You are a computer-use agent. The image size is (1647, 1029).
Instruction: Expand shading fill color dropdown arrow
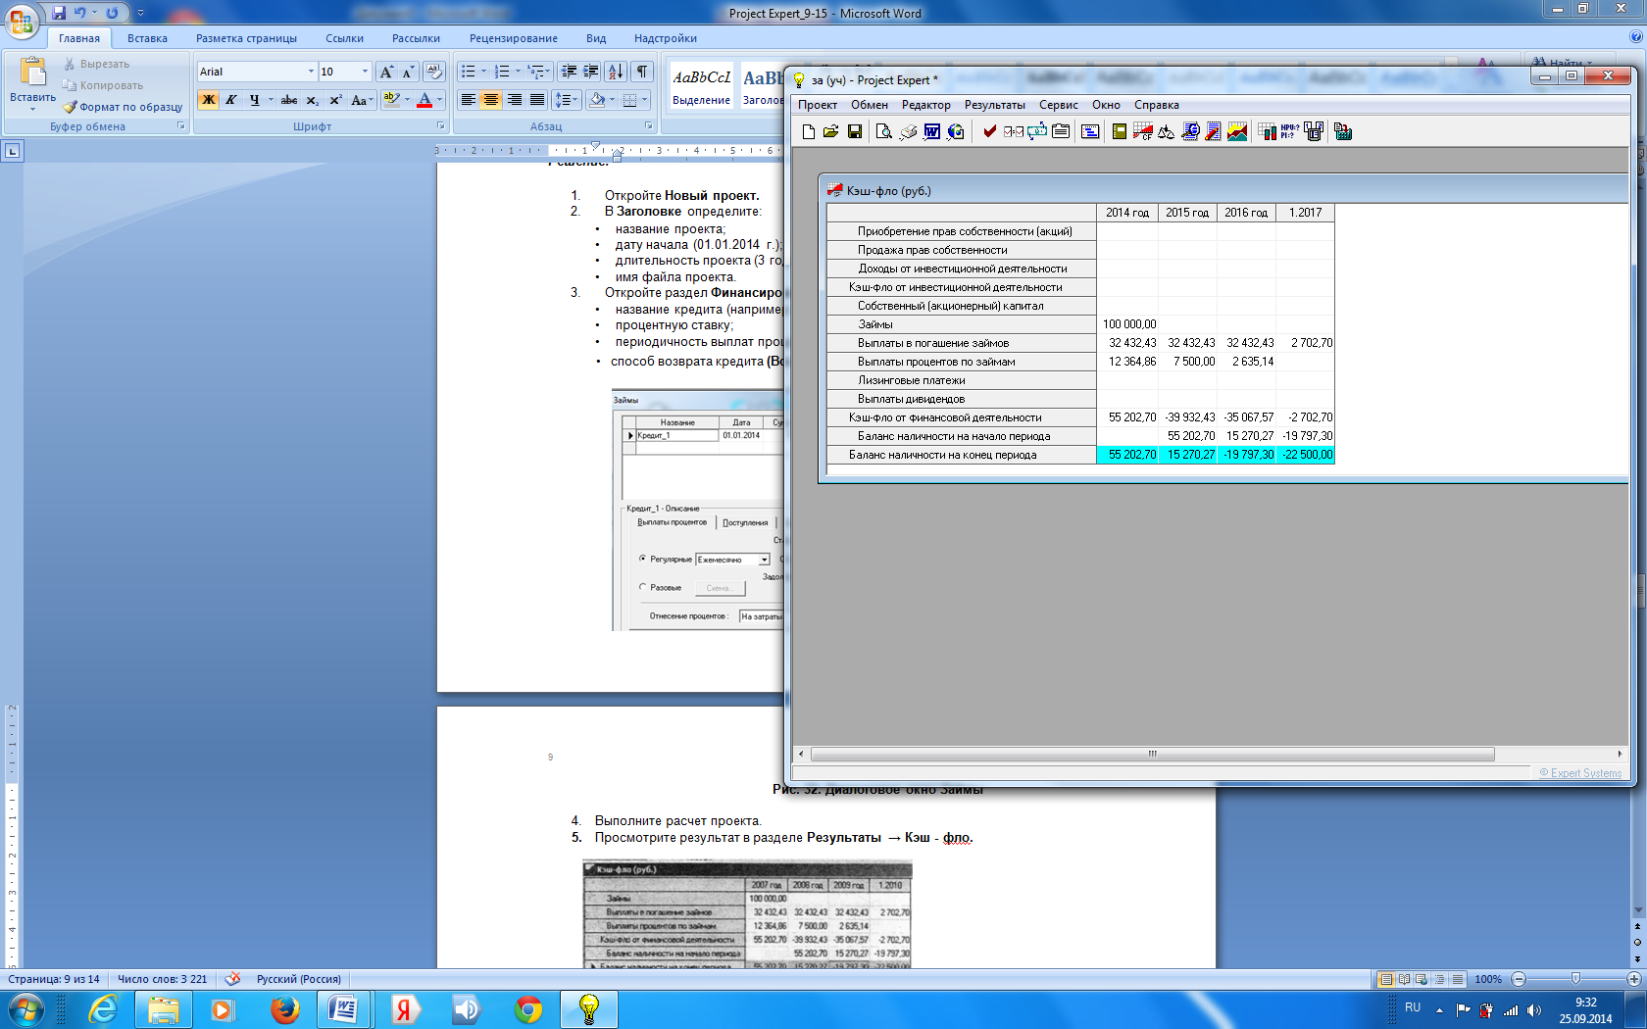coord(612,100)
